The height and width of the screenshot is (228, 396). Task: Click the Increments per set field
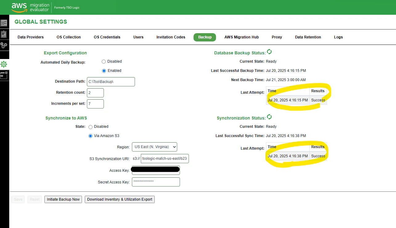point(96,104)
